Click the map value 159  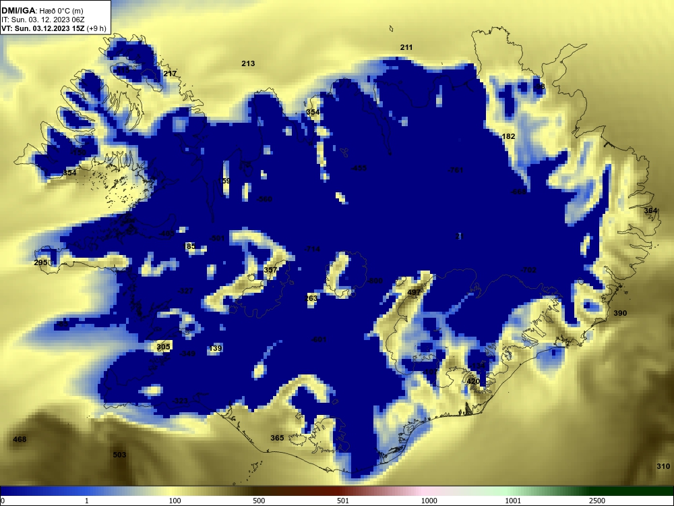click(x=224, y=181)
